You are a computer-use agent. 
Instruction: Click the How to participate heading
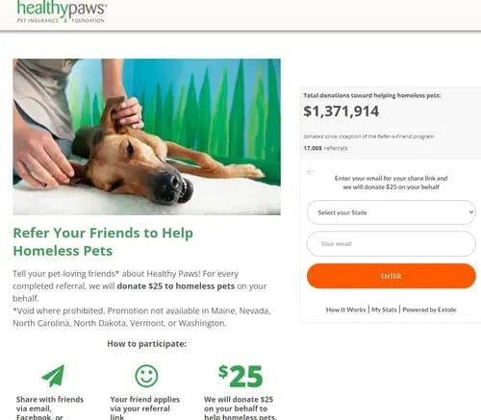click(x=147, y=344)
